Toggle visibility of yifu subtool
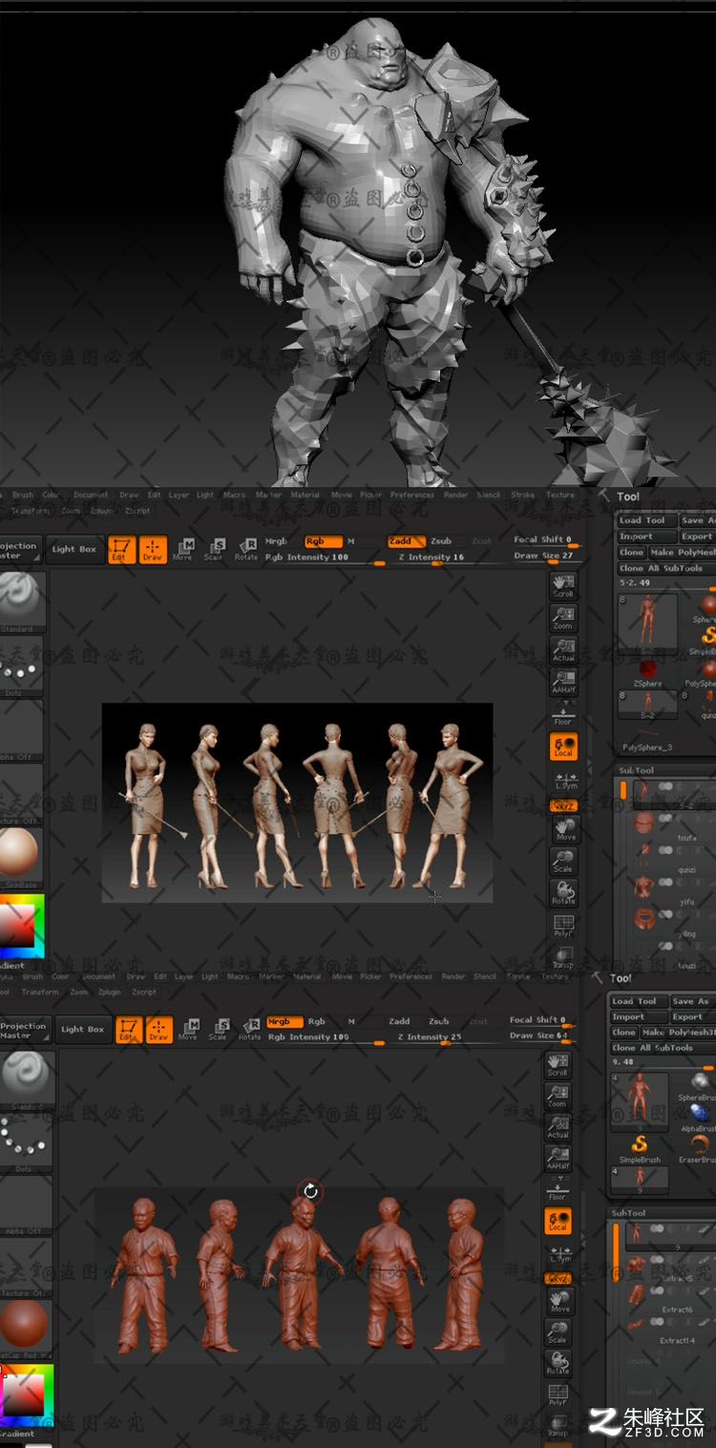 pos(666,884)
